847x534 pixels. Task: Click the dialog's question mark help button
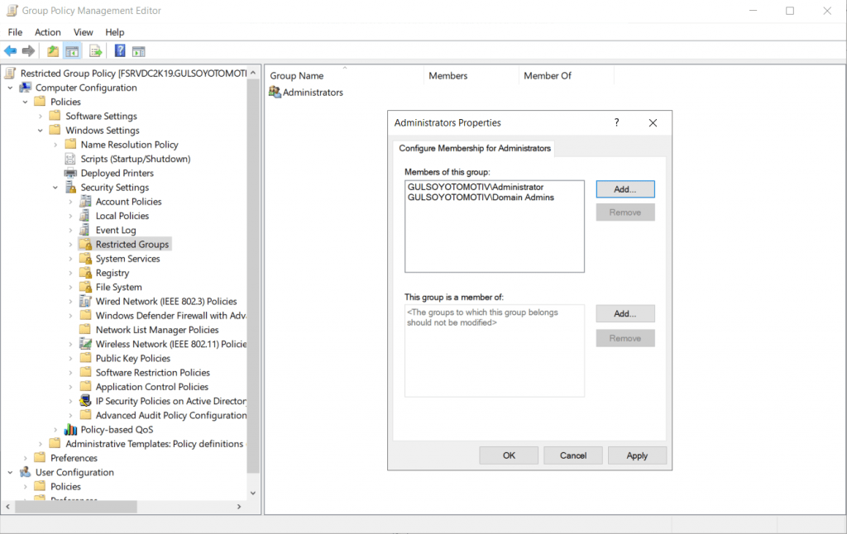pos(616,122)
